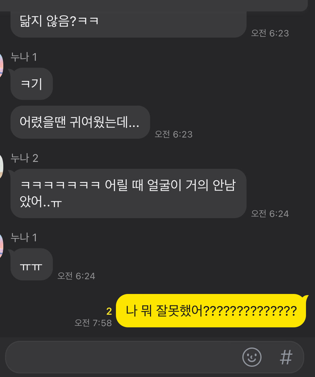Click the 누나 1 name above ㅠㅠ
The height and width of the screenshot is (377, 315).
pyautogui.click(x=24, y=237)
